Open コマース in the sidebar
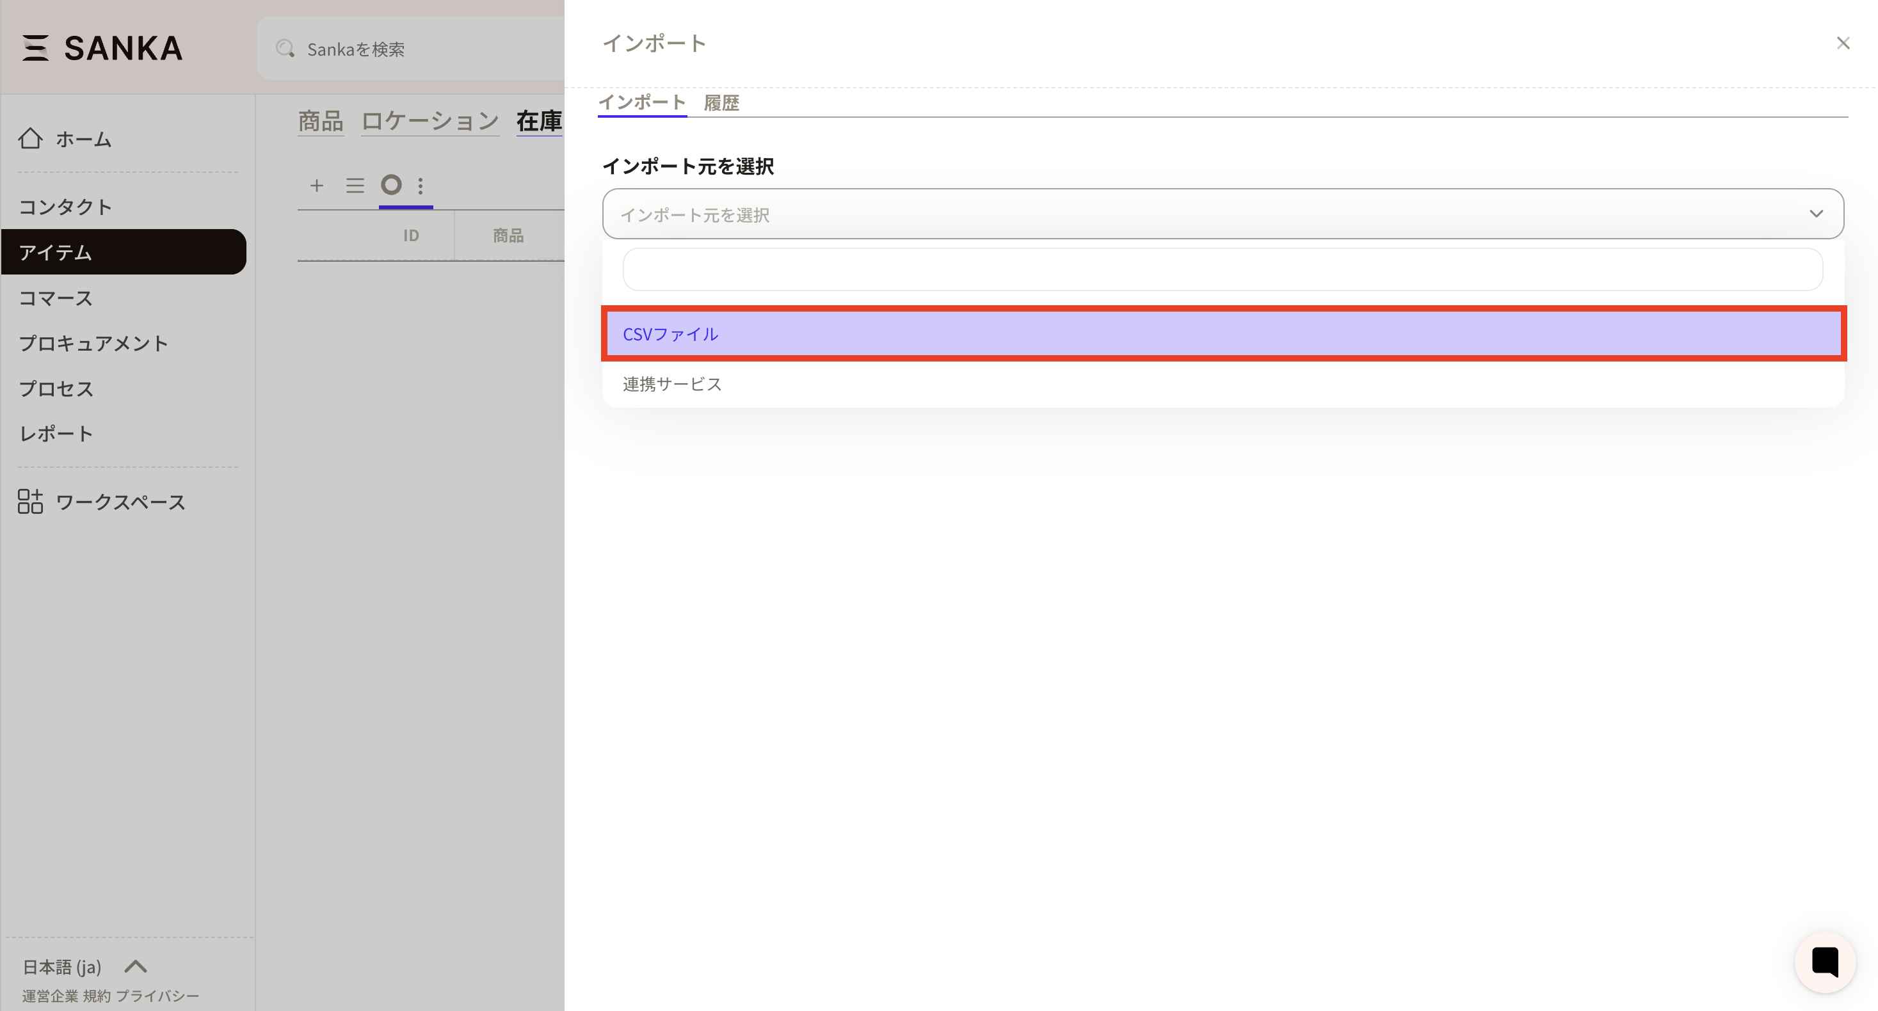 [x=56, y=298]
